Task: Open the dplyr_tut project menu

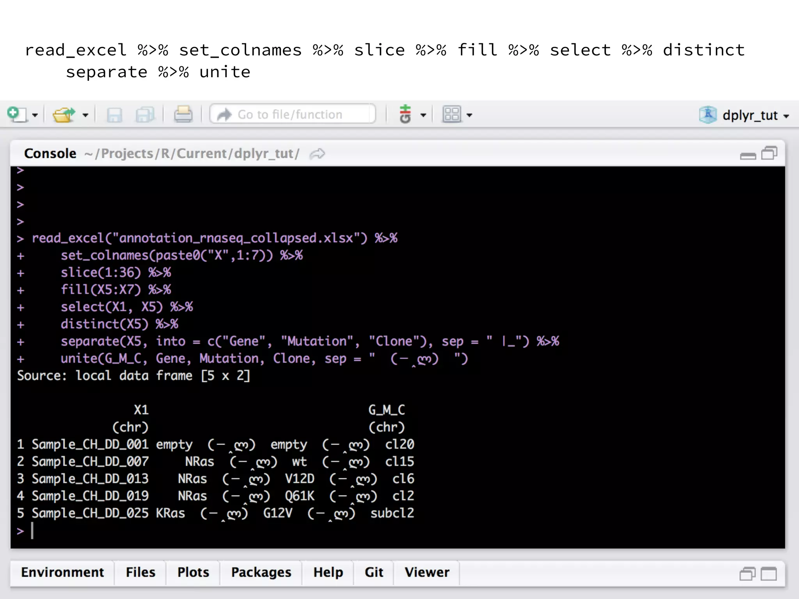Action: coord(756,115)
